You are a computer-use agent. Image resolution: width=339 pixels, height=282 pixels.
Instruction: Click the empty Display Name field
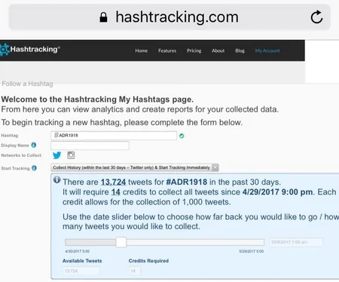[90, 146]
